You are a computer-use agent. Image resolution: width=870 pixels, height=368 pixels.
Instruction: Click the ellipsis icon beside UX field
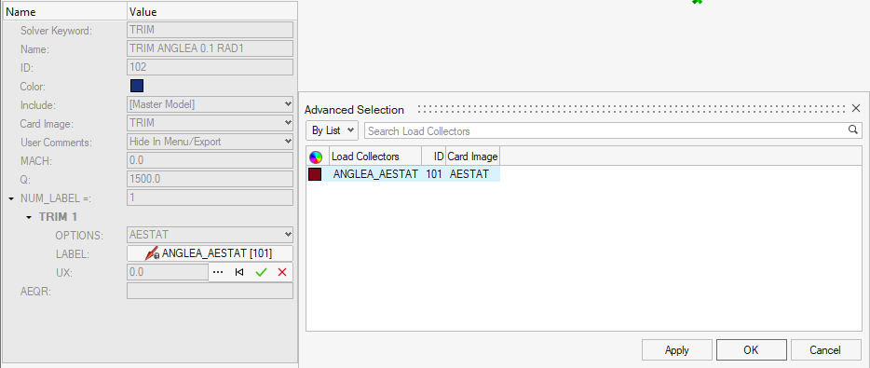(218, 273)
